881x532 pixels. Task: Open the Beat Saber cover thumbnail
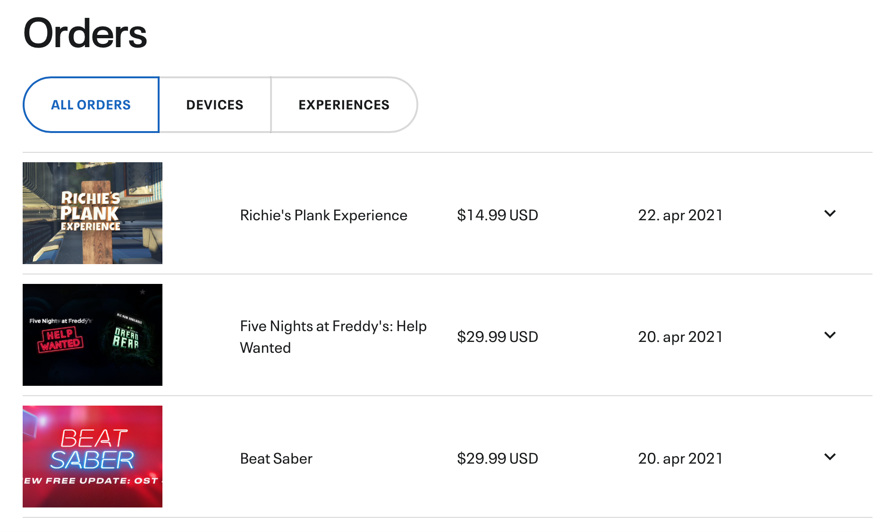(93, 457)
